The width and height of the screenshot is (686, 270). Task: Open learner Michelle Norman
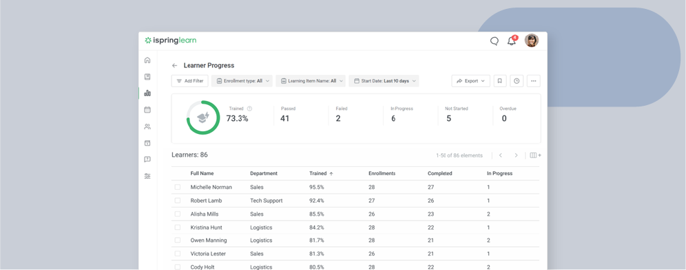pos(211,187)
